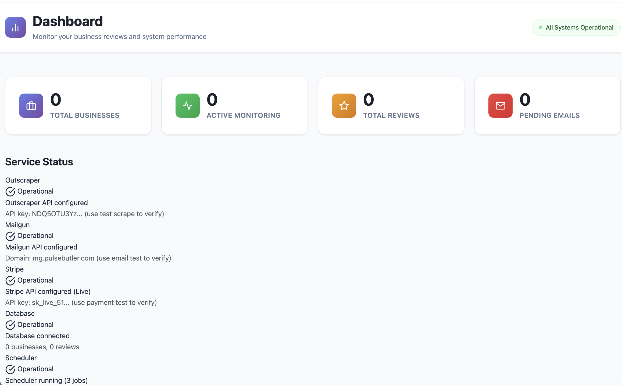Click the Stripe Operational checkmark icon
This screenshot has height=385, width=622.
10,281
